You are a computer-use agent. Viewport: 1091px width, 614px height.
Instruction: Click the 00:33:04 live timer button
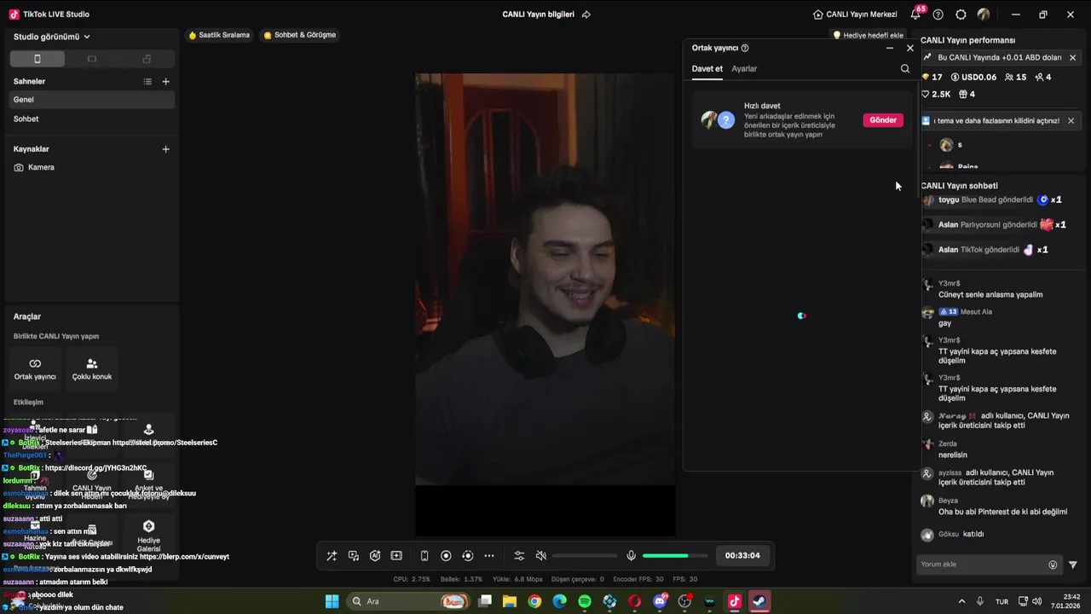point(742,555)
